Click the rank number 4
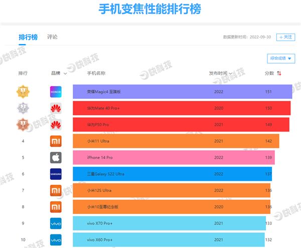 pyautogui.click(x=23, y=141)
